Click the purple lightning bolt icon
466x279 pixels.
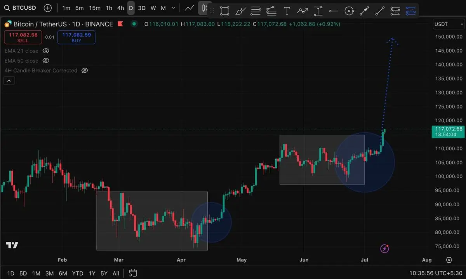[x=385, y=249]
